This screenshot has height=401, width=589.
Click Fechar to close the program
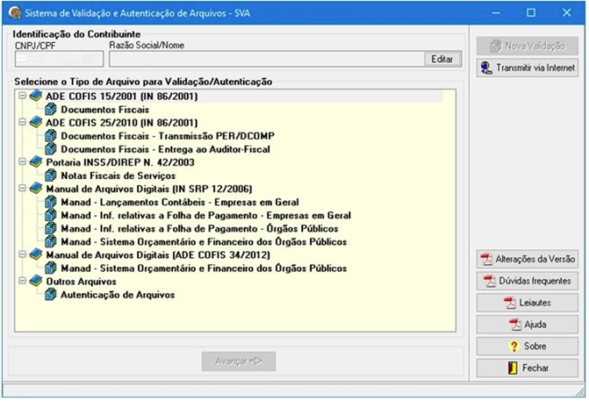528,368
